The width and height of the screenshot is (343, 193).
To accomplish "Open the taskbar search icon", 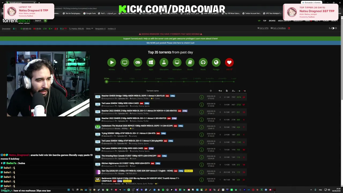I will (73, 190).
